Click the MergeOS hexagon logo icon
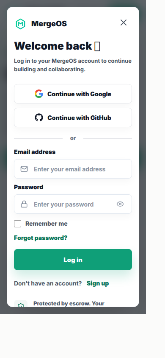The height and width of the screenshot is (358, 165). click(x=20, y=24)
